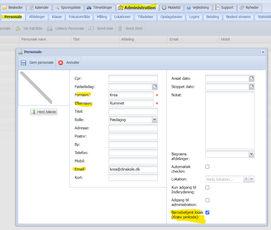Open the Afdelinger sub-tab
The width and height of the screenshot is (271, 230).
[37, 17]
